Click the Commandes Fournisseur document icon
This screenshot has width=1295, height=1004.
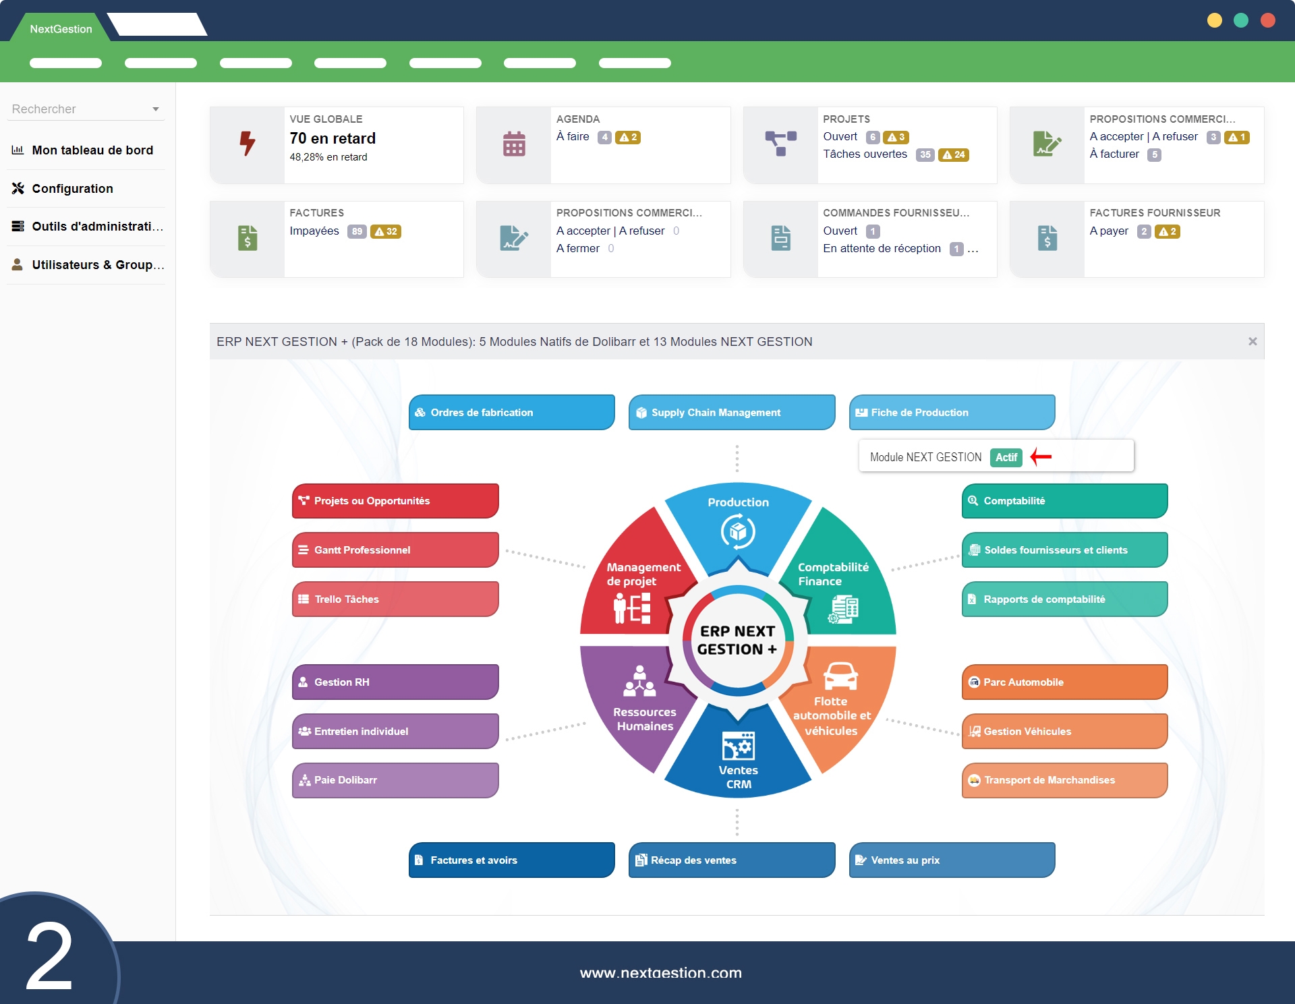(x=780, y=238)
